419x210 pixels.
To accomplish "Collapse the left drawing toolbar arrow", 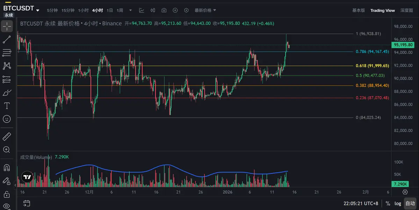I will click(15, 185).
